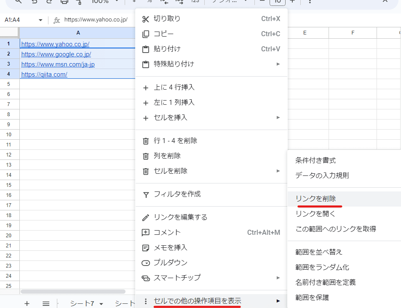401x308 pixels.
Task: Expand the セルを削除 submenu
Action: [278, 171]
